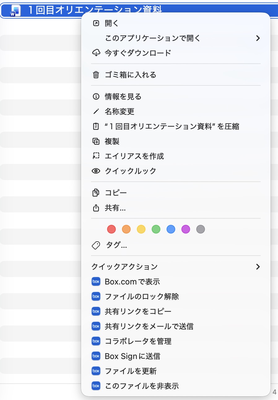Choose コラボレータを管理 from Box actions
This screenshot has width=278, height=400.
138,341
